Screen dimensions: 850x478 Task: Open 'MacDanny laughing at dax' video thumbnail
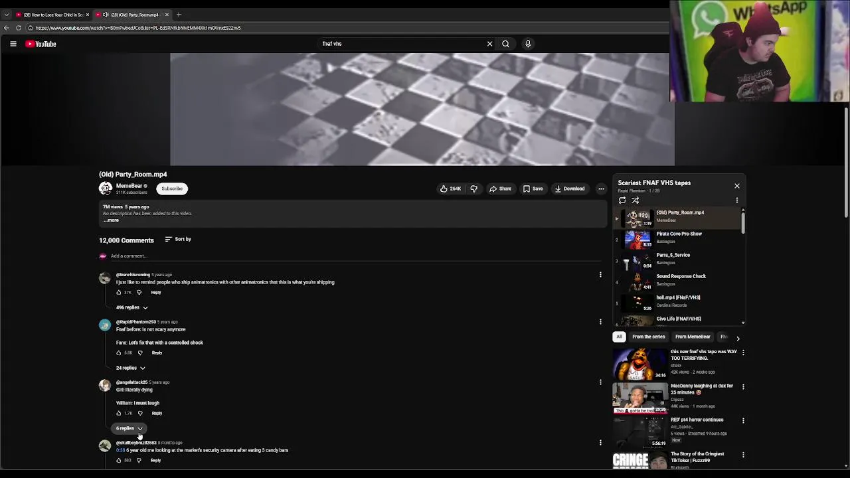click(639, 398)
